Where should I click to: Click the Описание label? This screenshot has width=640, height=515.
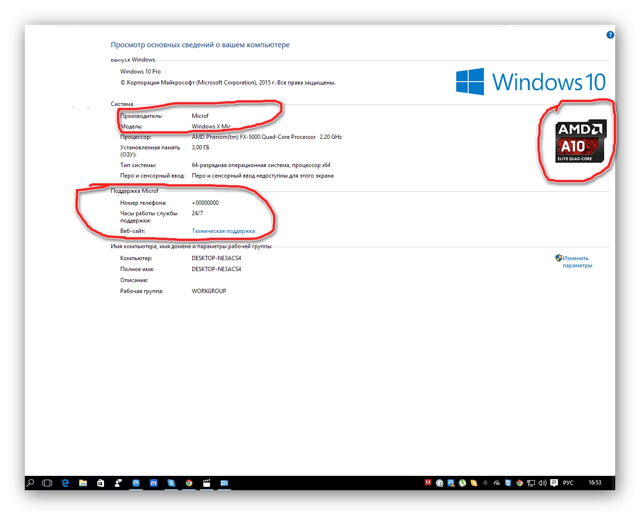point(134,280)
